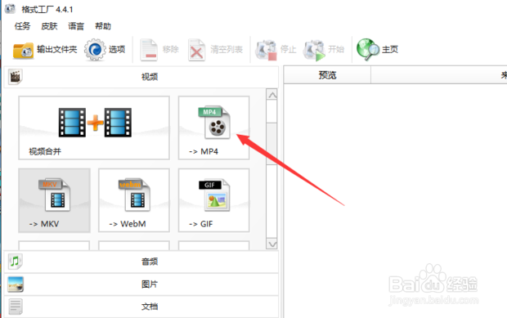The image size is (507, 318).
Task: Click the document page icon beside 文档
Action: [x=16, y=307]
